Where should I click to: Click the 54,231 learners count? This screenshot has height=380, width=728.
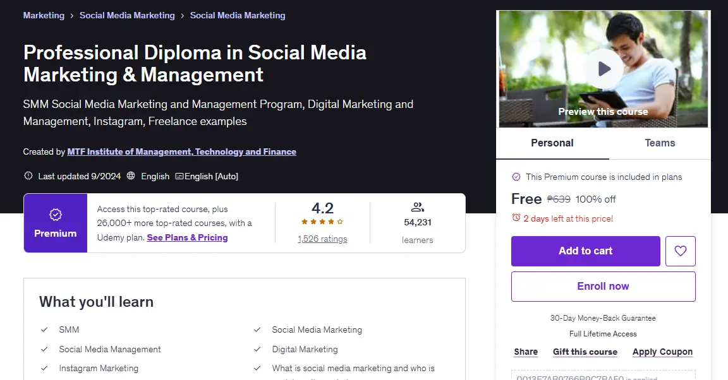[417, 222]
